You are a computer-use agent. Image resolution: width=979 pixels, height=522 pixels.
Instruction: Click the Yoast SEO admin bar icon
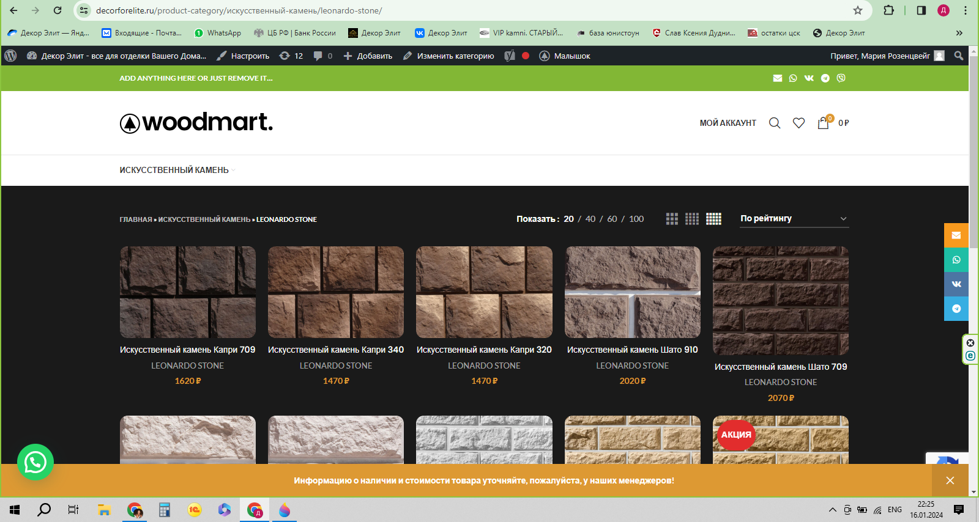(x=510, y=56)
